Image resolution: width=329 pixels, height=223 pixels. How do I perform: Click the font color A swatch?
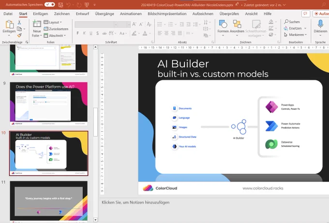pos(145,33)
